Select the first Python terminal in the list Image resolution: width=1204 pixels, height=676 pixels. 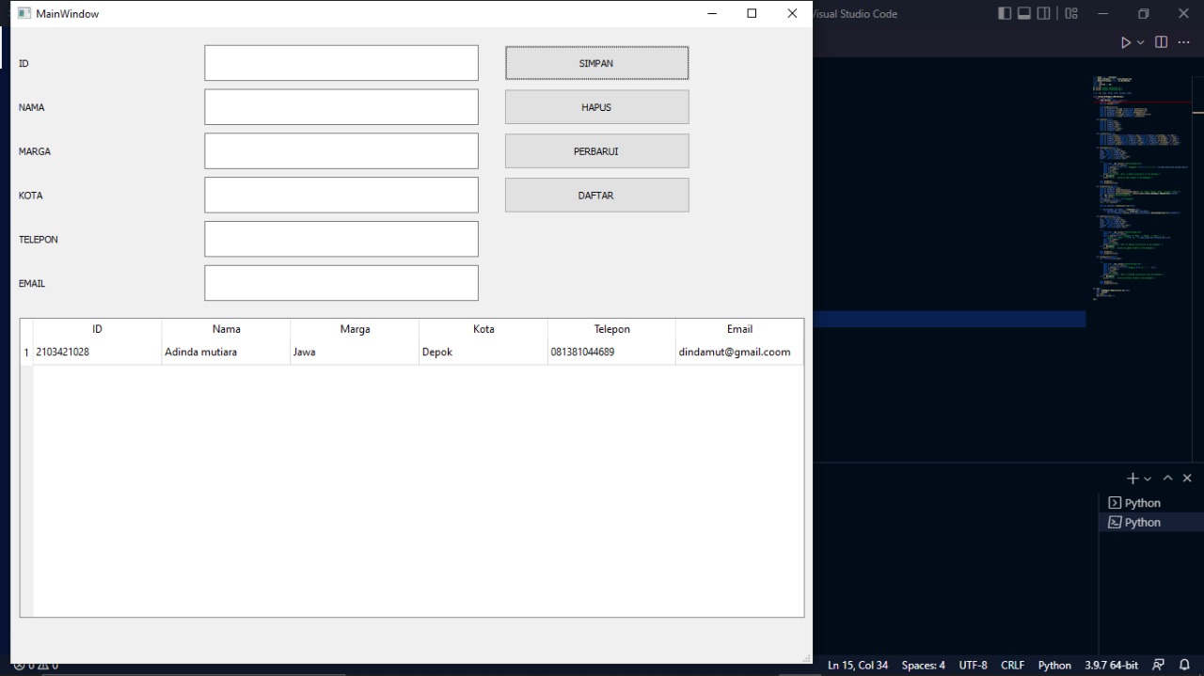click(1141, 502)
